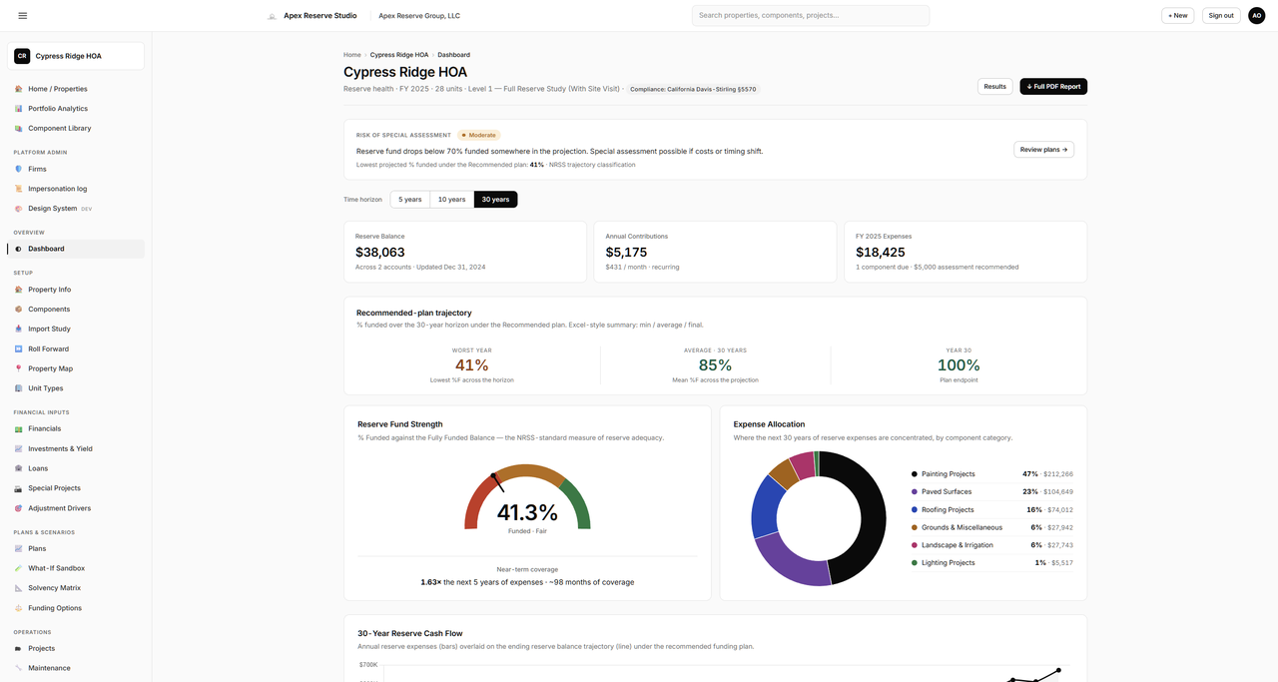Image resolution: width=1278 pixels, height=682 pixels.
Task: Click the Expense Allocation donut chart
Action: point(819,518)
